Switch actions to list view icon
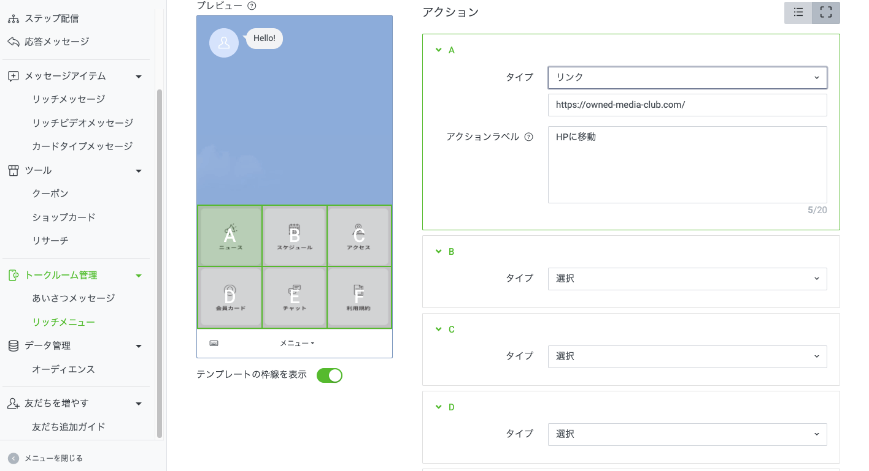This screenshot has width=869, height=471. point(798,12)
